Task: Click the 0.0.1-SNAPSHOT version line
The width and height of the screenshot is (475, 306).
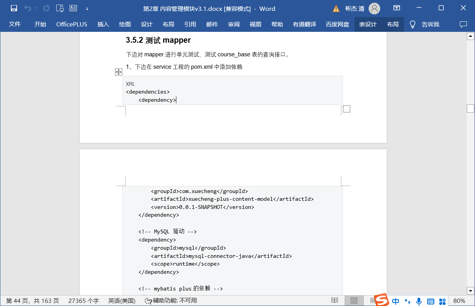Action: (202, 207)
